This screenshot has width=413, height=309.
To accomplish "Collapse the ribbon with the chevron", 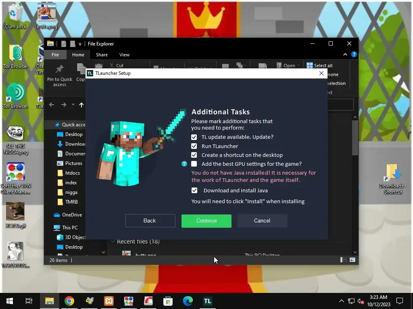I will (x=345, y=55).
